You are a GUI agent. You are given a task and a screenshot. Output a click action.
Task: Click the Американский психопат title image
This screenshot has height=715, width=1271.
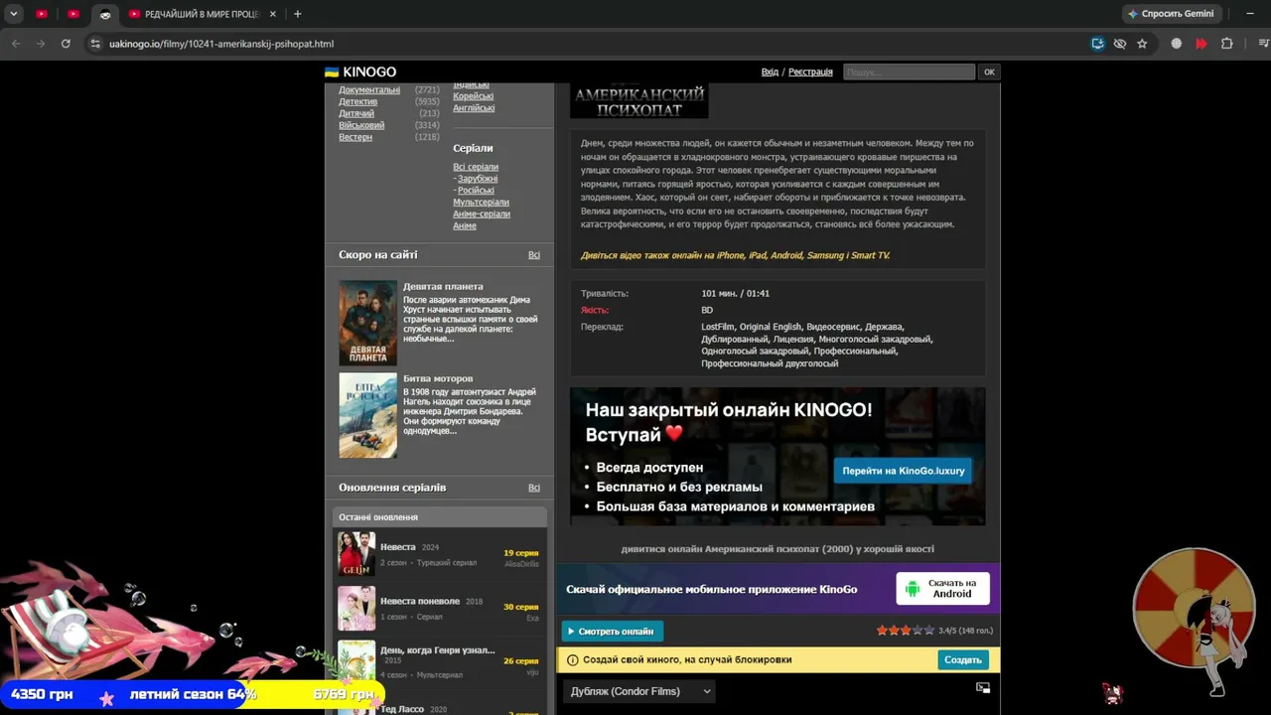639,100
